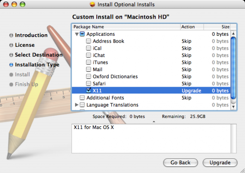Screen dimensions: 245x173
Task: Select the iCal row label
Action: (x=97, y=48)
